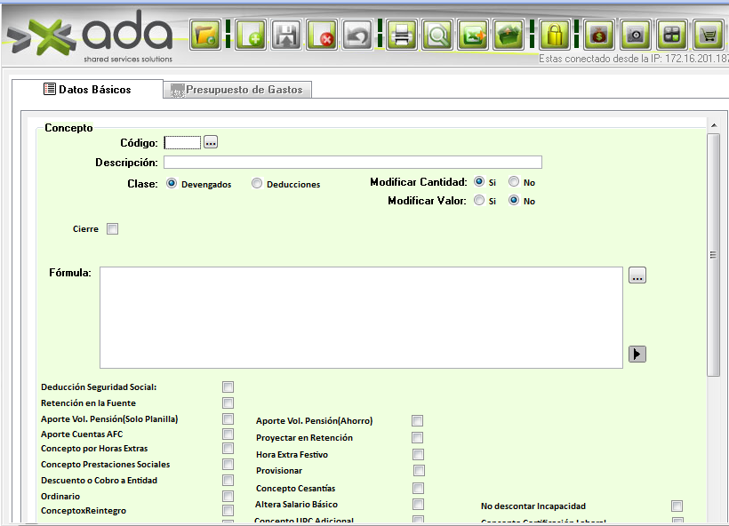Click the shopping cart toolbar icon

(708, 36)
